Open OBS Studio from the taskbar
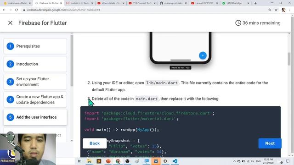The height and width of the screenshot is (165, 294). [x=127, y=161]
